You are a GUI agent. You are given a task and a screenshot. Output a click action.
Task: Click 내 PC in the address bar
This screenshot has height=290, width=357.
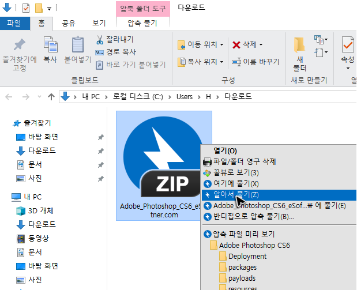click(x=91, y=97)
